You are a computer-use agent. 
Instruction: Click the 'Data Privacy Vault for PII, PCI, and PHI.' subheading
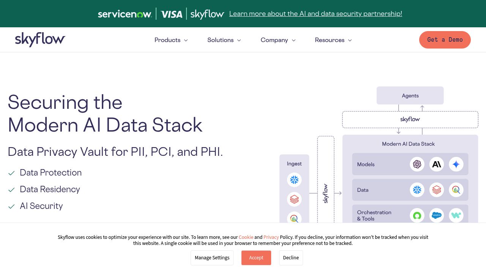[x=115, y=152]
